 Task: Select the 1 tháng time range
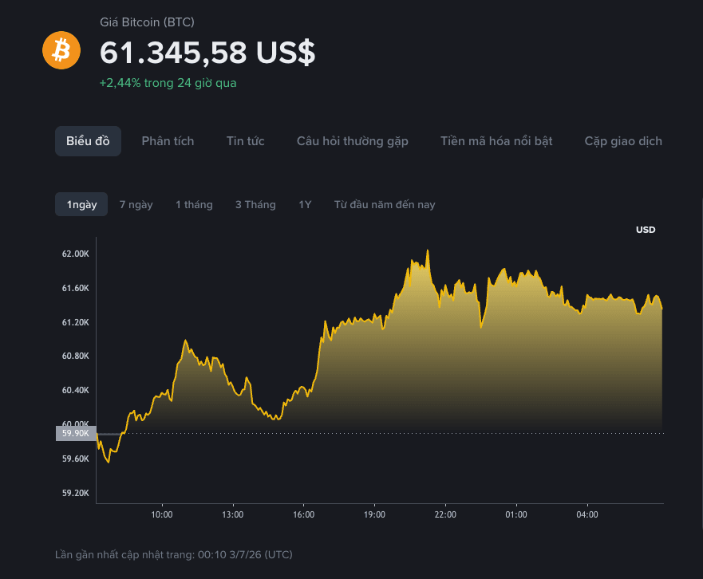click(x=194, y=205)
